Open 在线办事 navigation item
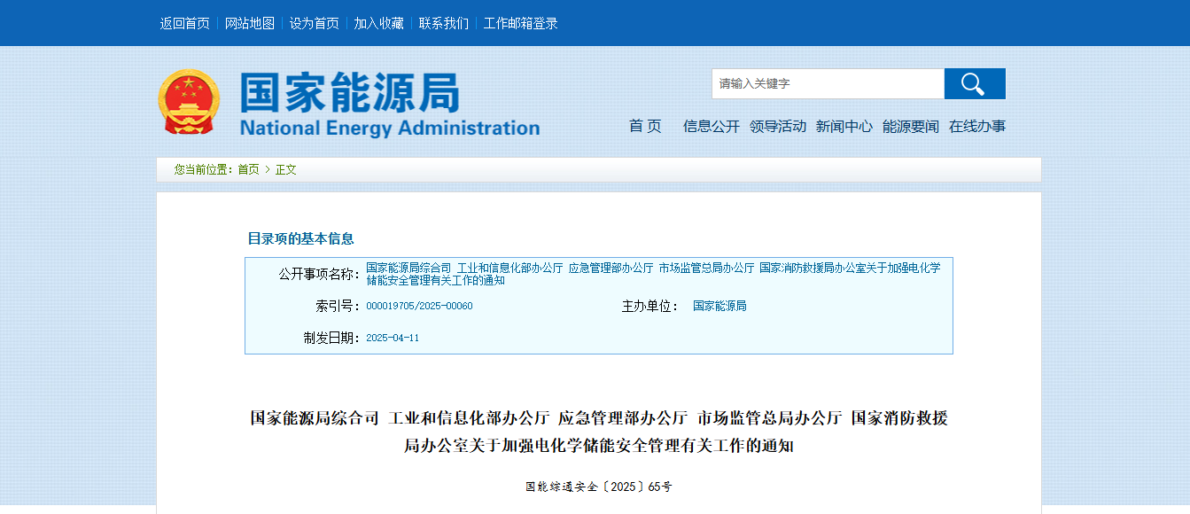This screenshot has height=514, width=1190. 977,126
